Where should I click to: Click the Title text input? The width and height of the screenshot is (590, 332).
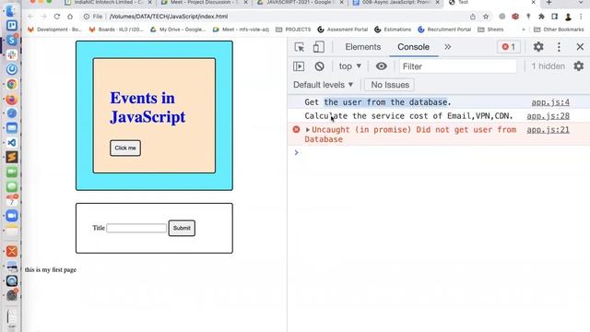point(136,228)
